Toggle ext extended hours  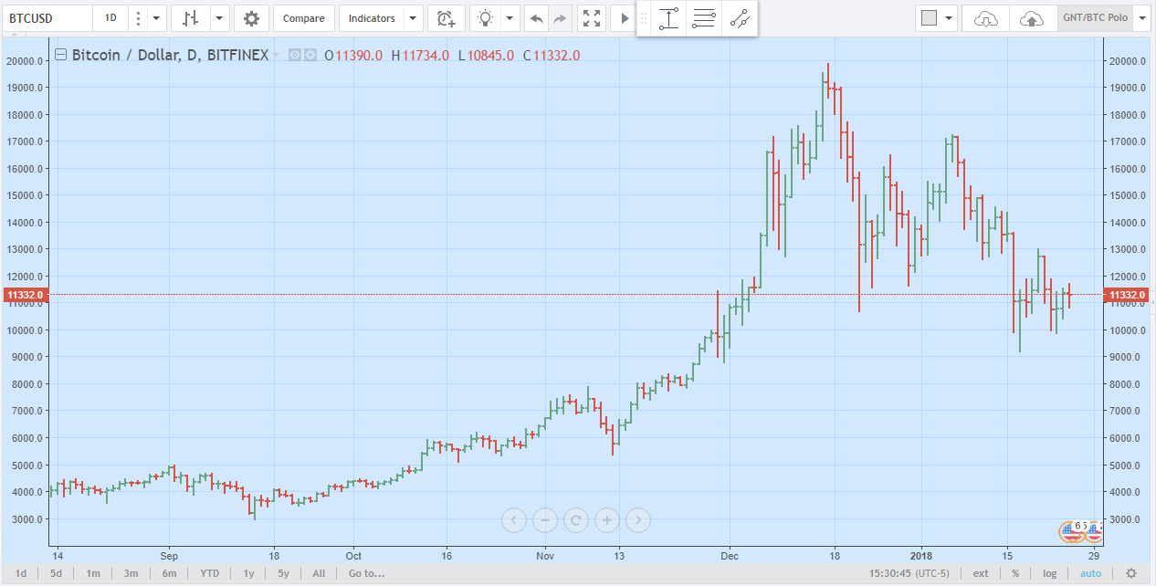pos(981,573)
